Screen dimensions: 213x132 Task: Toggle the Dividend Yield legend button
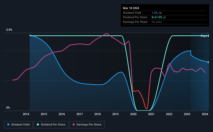[x=18, y=125]
